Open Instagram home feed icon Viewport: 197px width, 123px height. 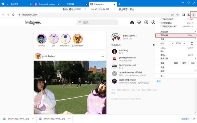click(x=132, y=22)
